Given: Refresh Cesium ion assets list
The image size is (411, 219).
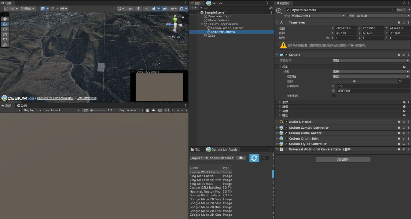Looking at the screenshot, I should tap(254, 158).
